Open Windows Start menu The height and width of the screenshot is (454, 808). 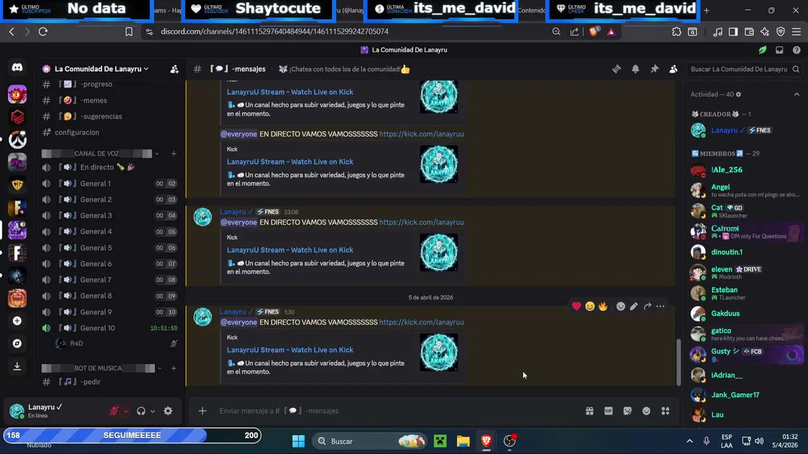tap(299, 441)
